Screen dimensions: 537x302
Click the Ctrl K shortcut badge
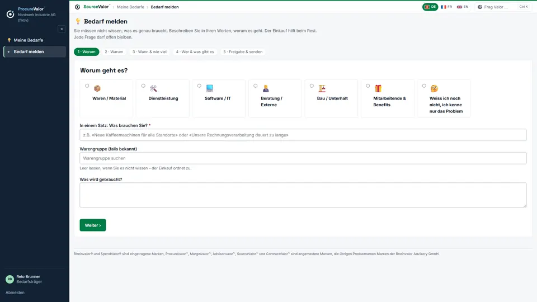pos(524,7)
